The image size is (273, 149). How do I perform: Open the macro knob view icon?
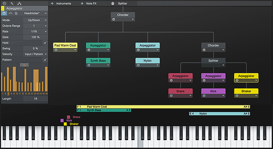(x=5, y=3)
